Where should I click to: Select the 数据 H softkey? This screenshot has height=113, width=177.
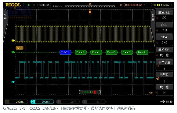click(x=164, y=90)
